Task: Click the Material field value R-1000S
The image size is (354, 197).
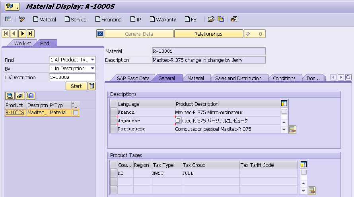Action: [x=208, y=51]
